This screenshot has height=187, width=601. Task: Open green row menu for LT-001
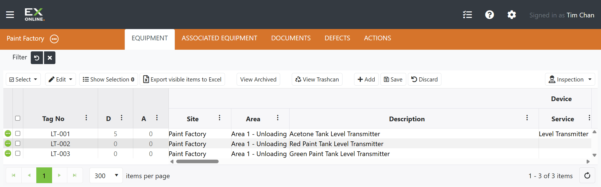pyautogui.click(x=8, y=134)
